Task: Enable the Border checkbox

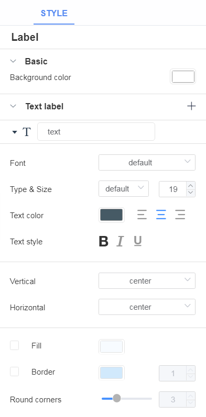Action: (14, 371)
